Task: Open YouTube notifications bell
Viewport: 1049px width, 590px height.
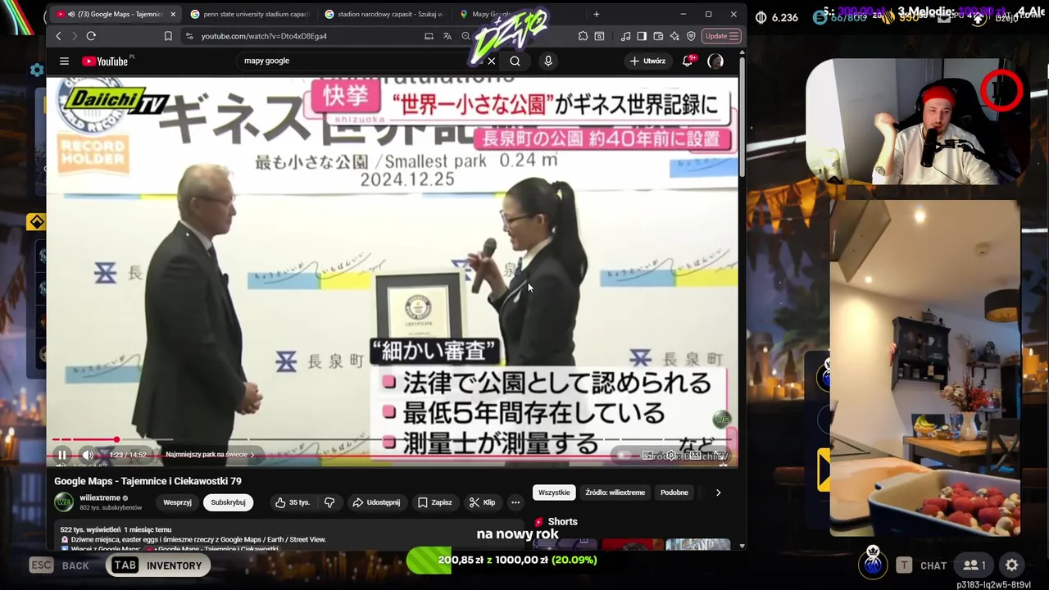Action: (688, 61)
